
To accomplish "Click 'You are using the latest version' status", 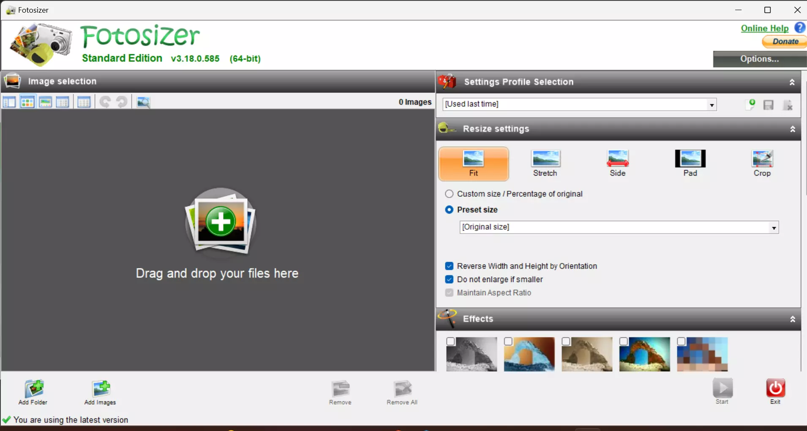I will click(x=71, y=420).
